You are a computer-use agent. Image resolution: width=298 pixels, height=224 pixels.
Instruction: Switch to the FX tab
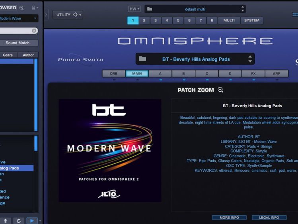pyautogui.click(x=253, y=73)
